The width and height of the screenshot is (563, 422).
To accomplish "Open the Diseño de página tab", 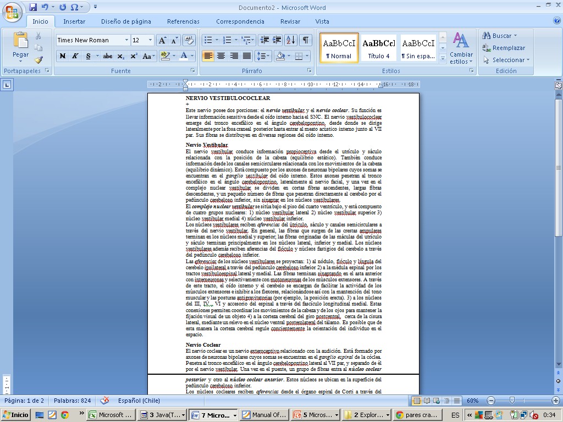I will point(126,21).
